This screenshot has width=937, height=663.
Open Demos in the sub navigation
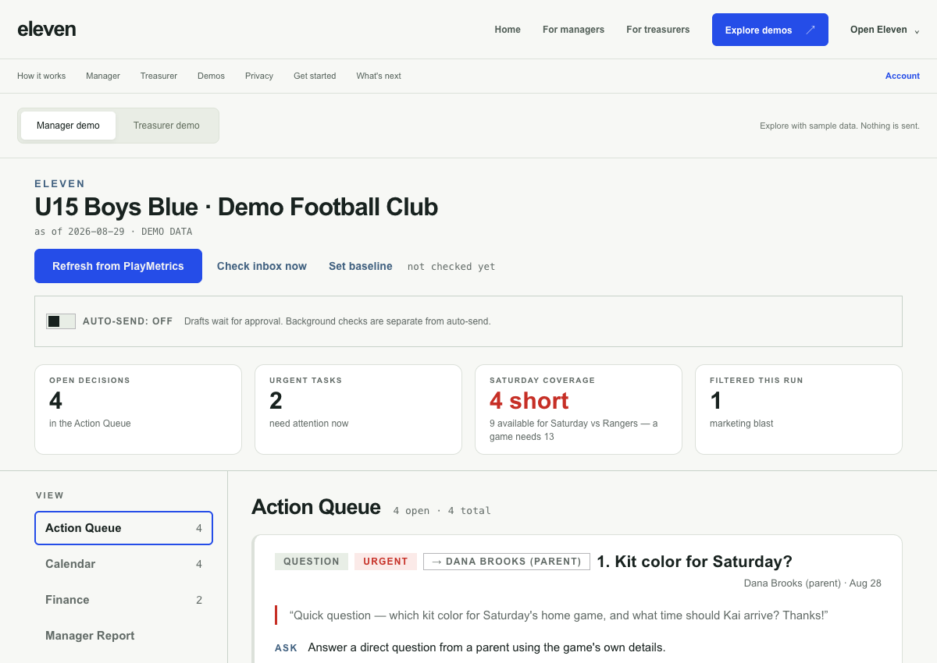(211, 76)
